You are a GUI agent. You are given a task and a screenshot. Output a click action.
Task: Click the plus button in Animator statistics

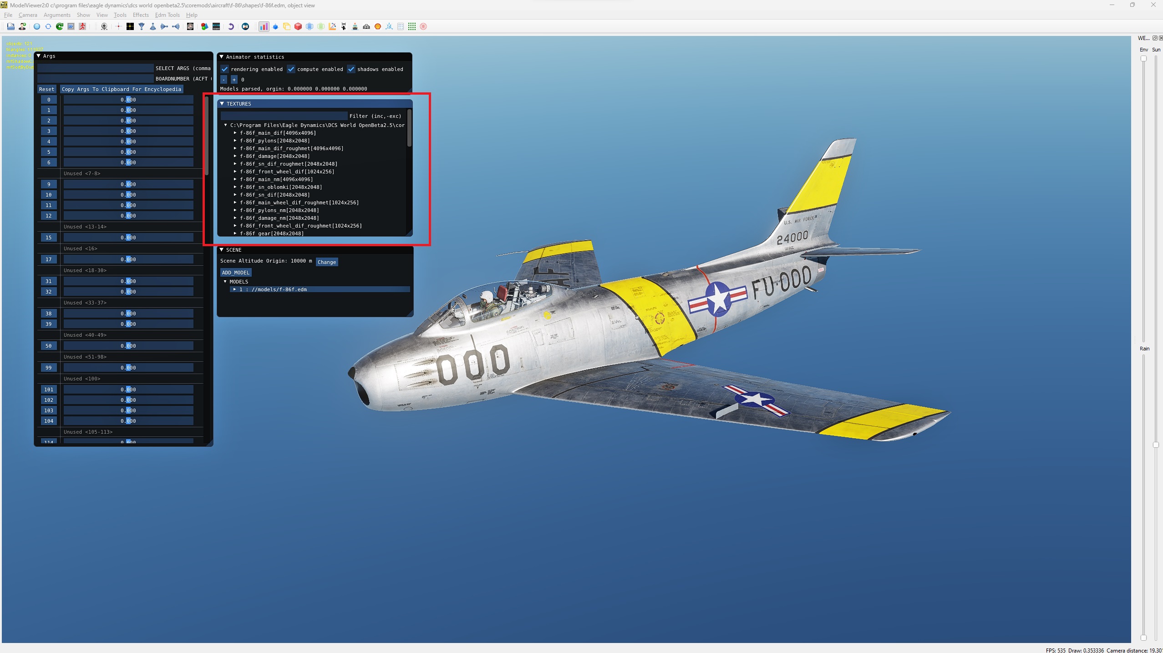click(234, 80)
